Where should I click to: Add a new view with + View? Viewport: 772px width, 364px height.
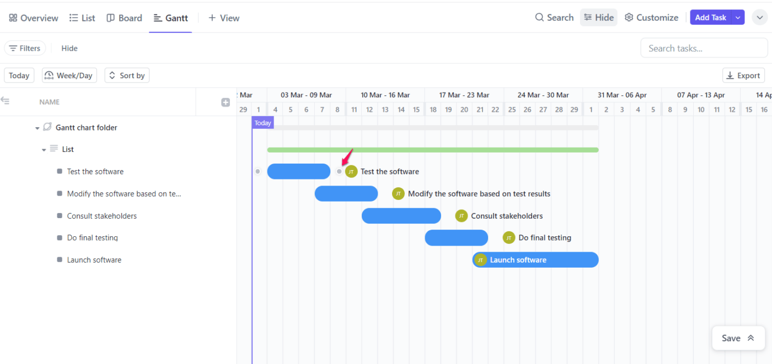click(x=223, y=18)
